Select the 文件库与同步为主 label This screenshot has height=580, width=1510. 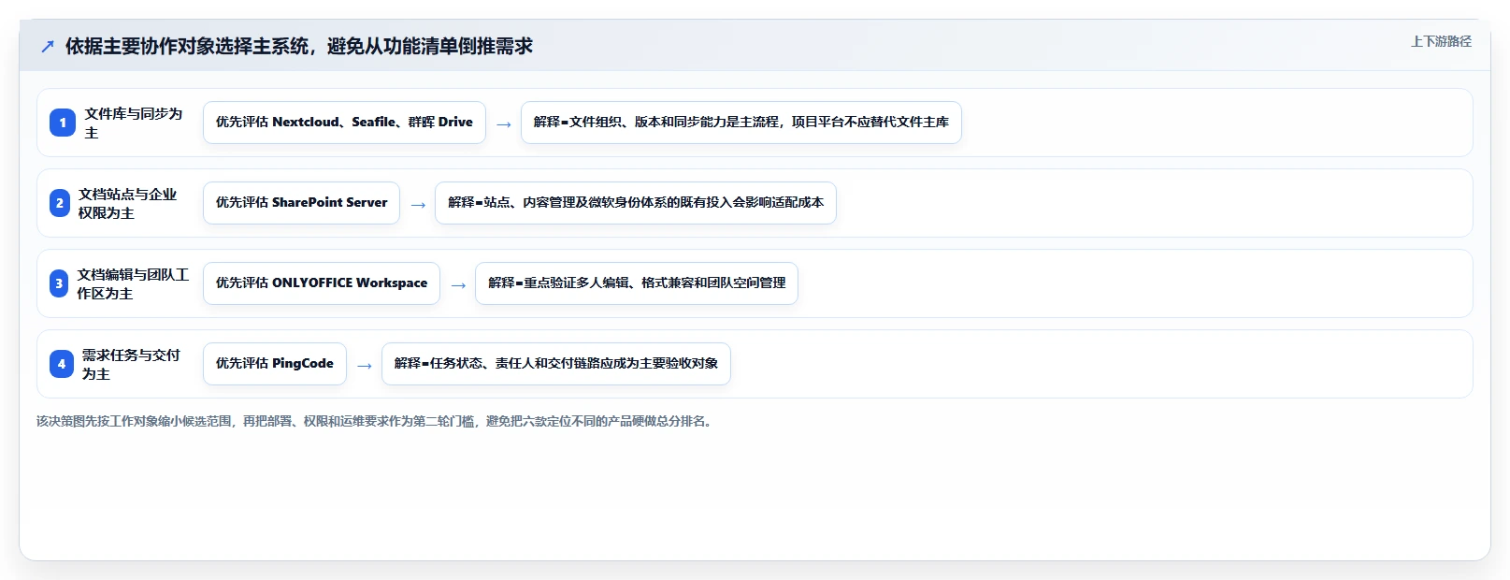coord(134,123)
